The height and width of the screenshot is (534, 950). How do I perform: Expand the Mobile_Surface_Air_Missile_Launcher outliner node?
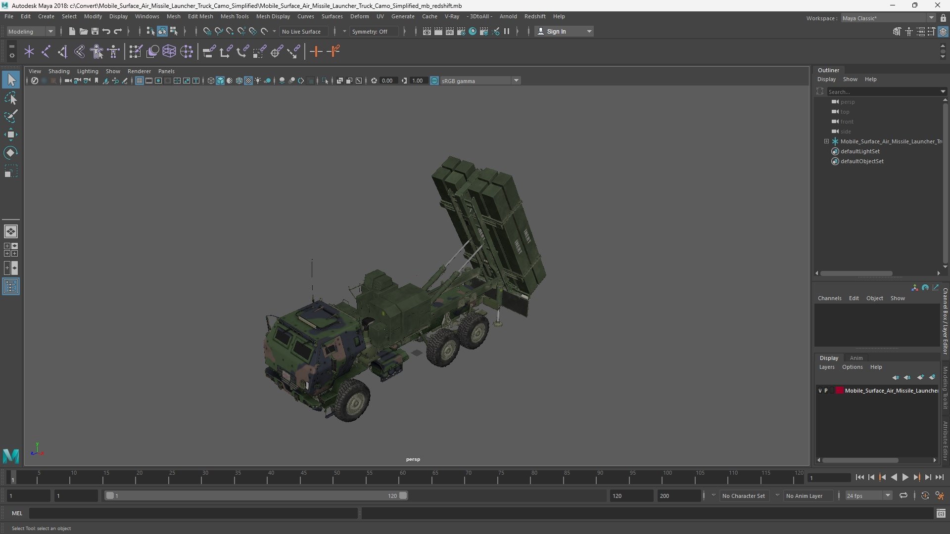[826, 141]
